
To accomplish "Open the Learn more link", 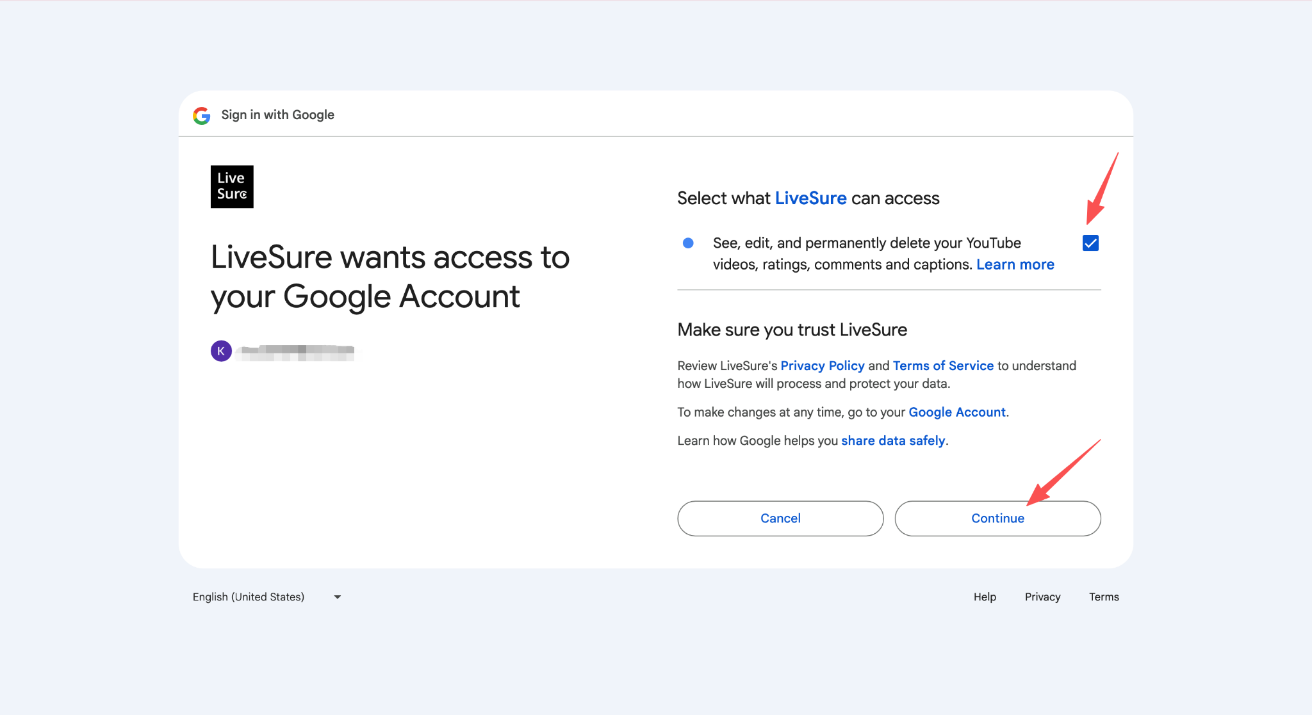I will (1015, 264).
